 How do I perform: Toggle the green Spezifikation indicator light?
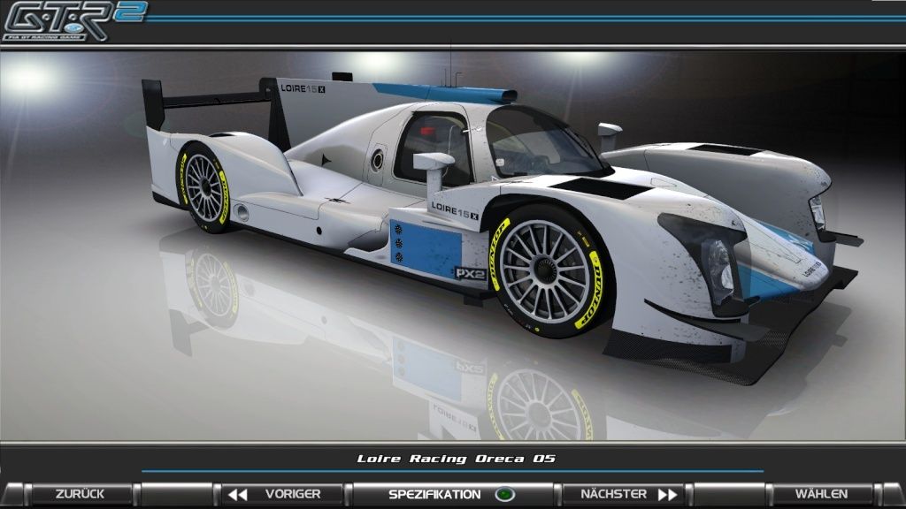click(505, 495)
